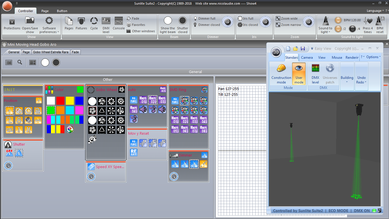This screenshot has width=389, height=219.
Task: Switch Easy View to Construction mode
Action: [x=281, y=74]
